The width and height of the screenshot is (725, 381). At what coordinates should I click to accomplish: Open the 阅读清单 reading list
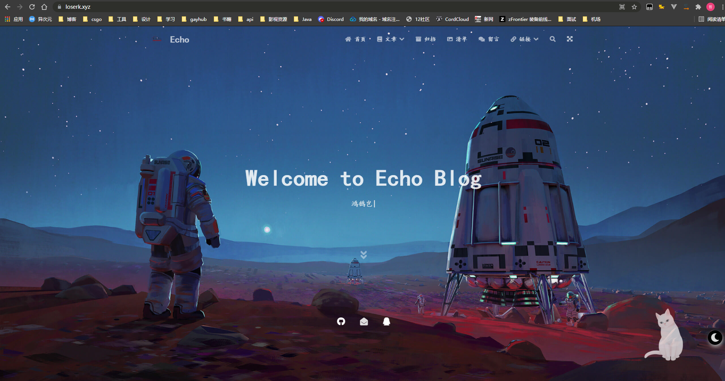712,19
